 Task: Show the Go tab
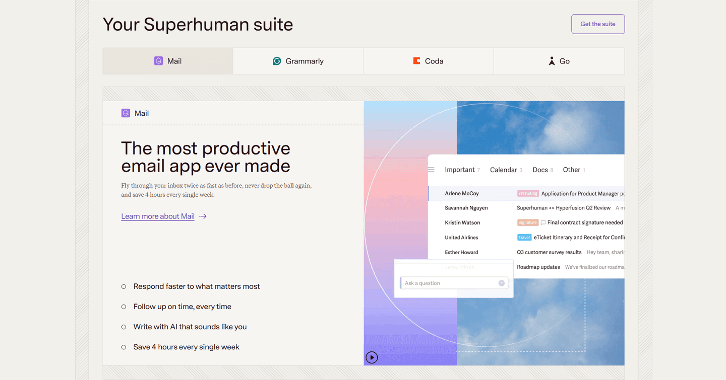click(x=559, y=61)
